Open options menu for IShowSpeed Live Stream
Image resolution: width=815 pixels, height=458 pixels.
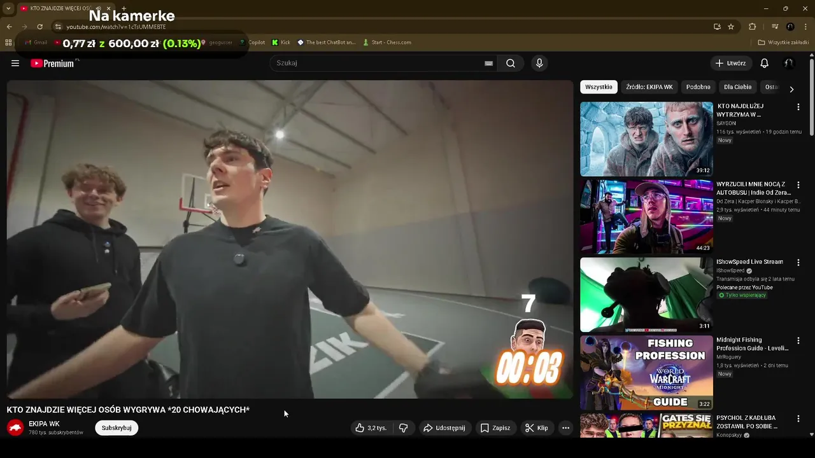[x=798, y=262]
